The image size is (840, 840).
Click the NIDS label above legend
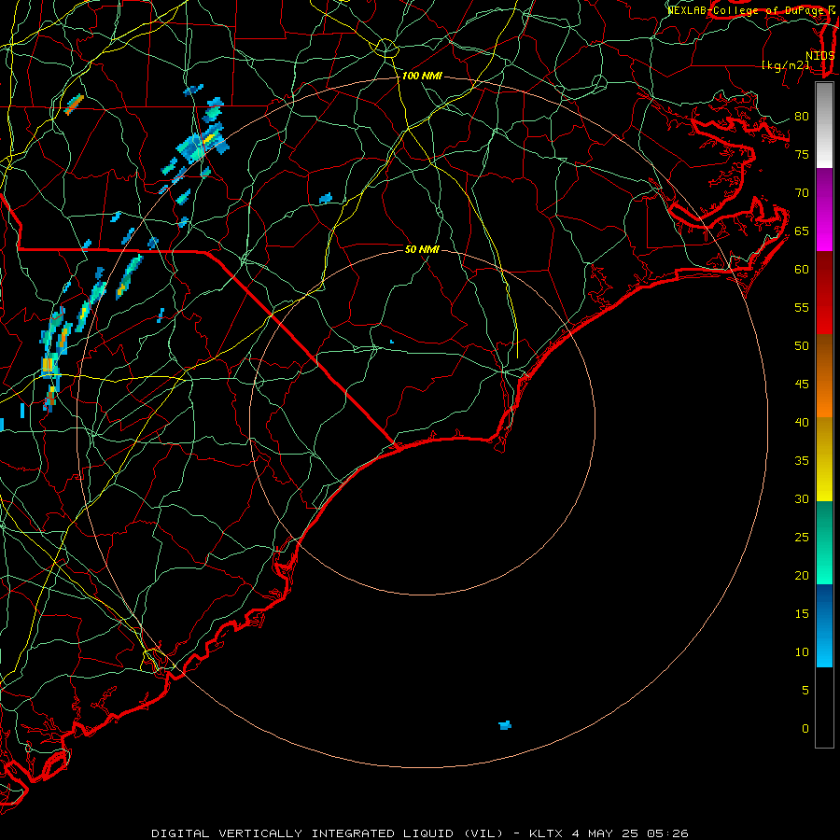[820, 55]
